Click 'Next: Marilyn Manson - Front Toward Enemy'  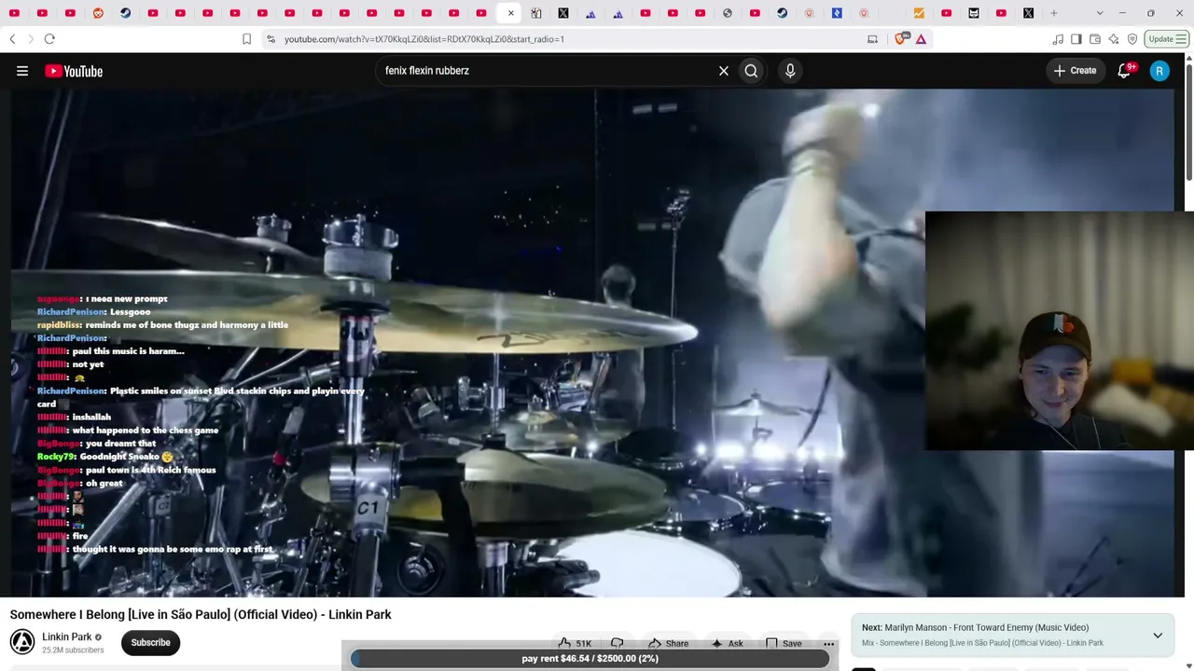pyautogui.click(x=975, y=628)
